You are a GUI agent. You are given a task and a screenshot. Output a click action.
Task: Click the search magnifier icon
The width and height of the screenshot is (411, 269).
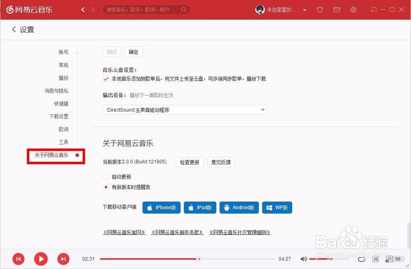184,10
